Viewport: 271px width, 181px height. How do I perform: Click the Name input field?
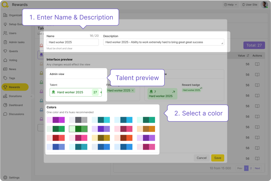point(73,42)
